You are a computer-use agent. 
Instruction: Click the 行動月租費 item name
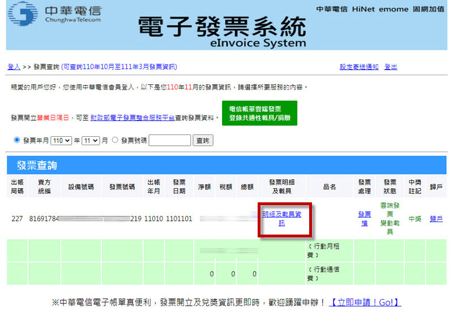(x=323, y=250)
